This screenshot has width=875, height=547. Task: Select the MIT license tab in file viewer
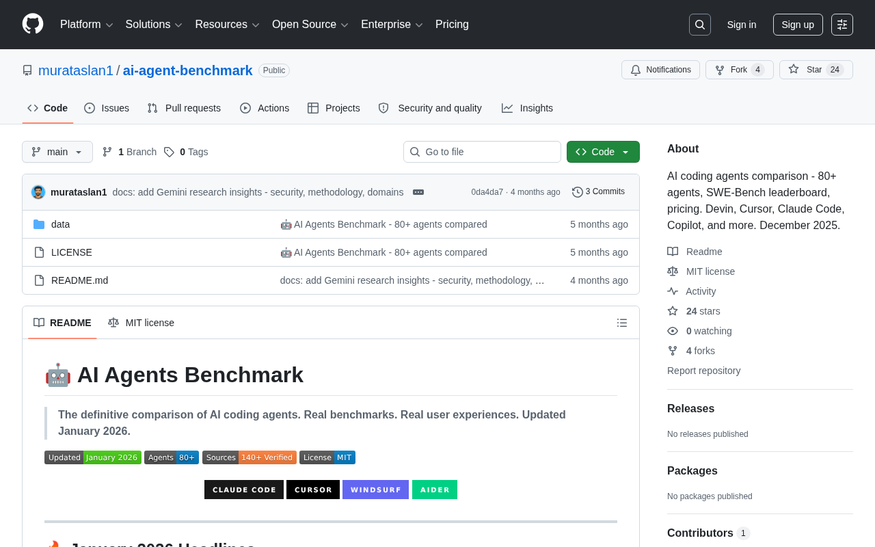coord(141,323)
